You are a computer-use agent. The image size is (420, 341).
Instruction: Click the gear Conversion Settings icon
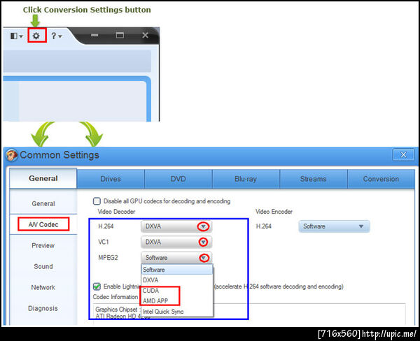point(36,36)
